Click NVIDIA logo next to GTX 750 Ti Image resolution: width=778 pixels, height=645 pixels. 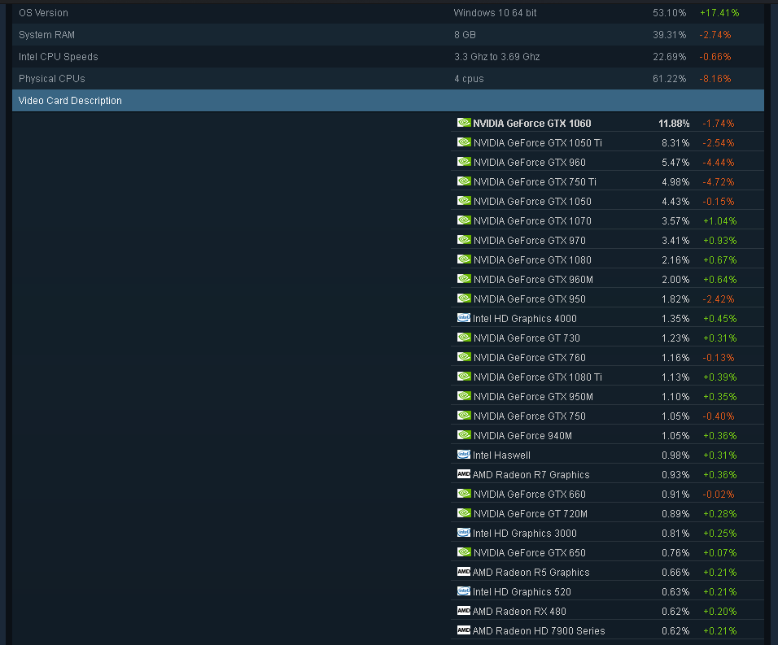[464, 181]
